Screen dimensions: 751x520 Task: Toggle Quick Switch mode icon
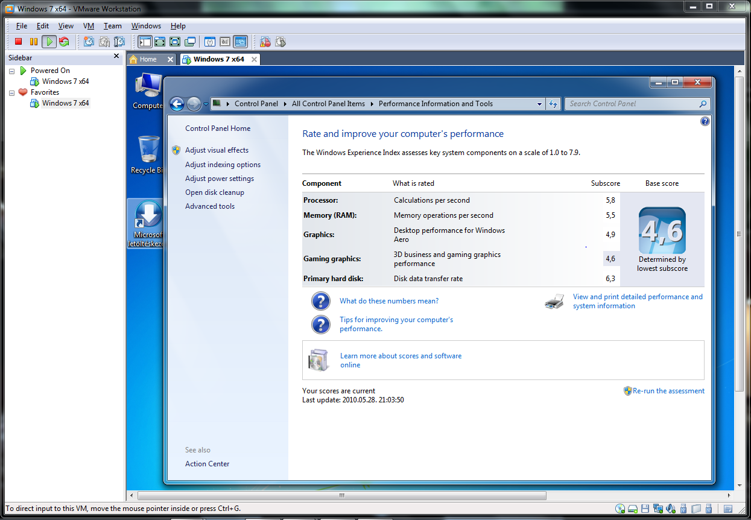point(160,42)
